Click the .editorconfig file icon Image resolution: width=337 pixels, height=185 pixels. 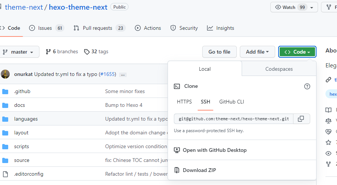(x=5, y=174)
